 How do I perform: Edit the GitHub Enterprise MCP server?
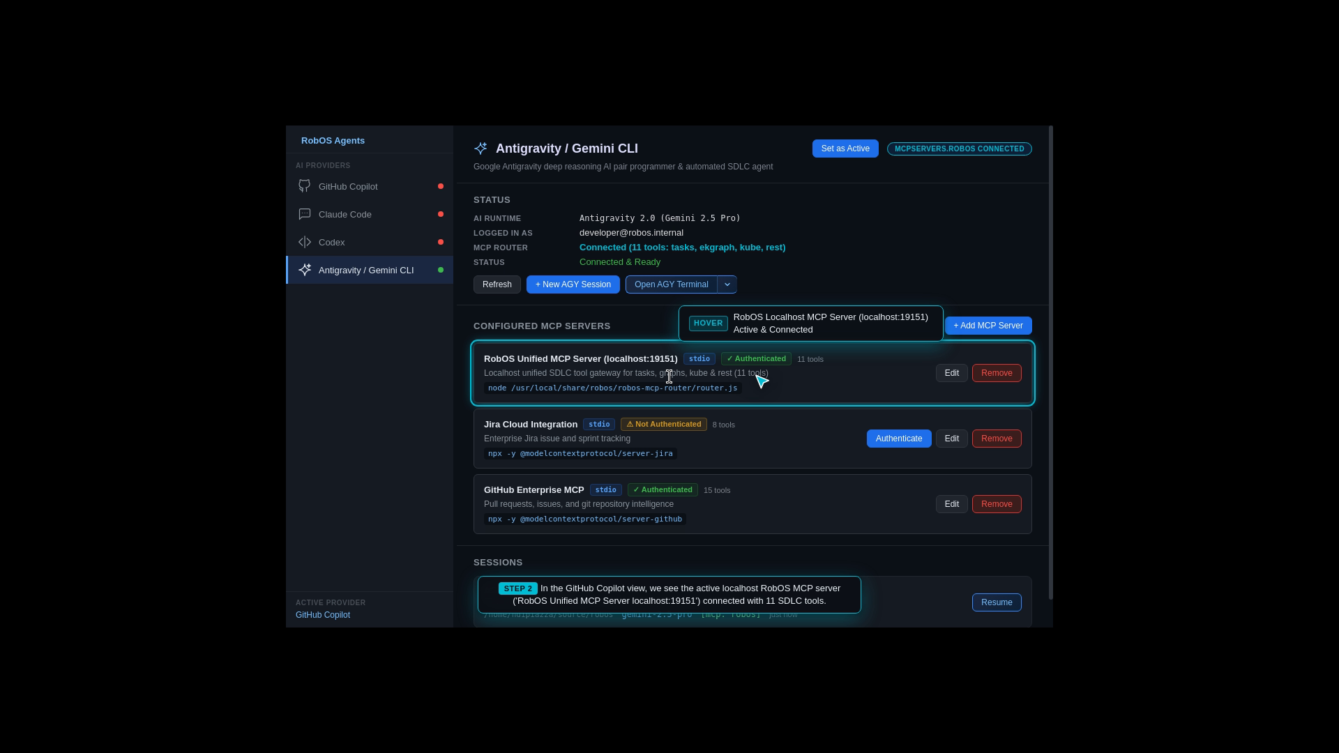(952, 504)
